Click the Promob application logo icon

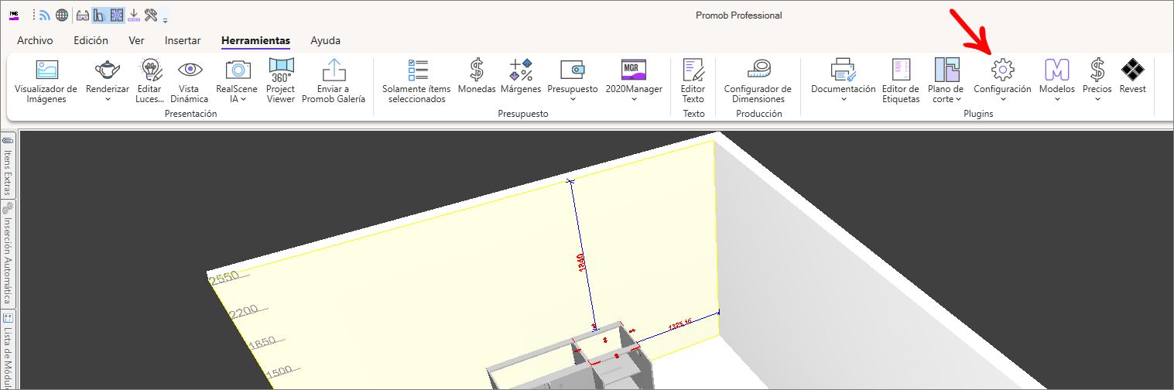(x=13, y=15)
